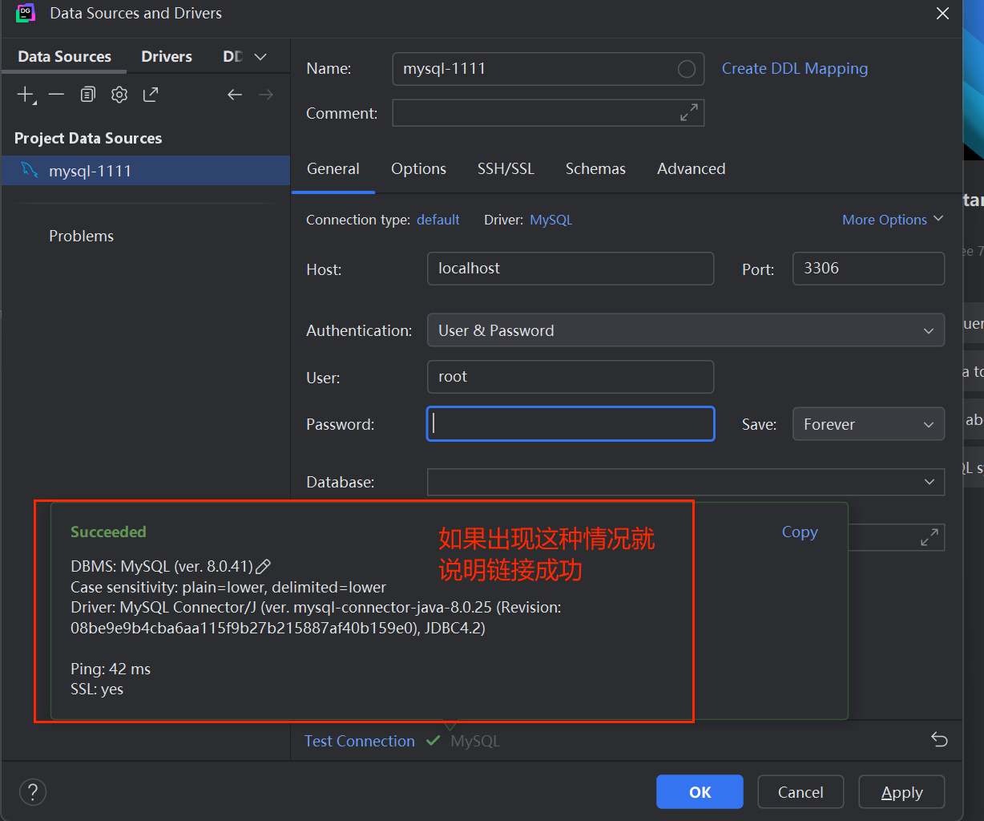This screenshot has width=984, height=821.
Task: Click the Comment input field
Action: (548, 113)
